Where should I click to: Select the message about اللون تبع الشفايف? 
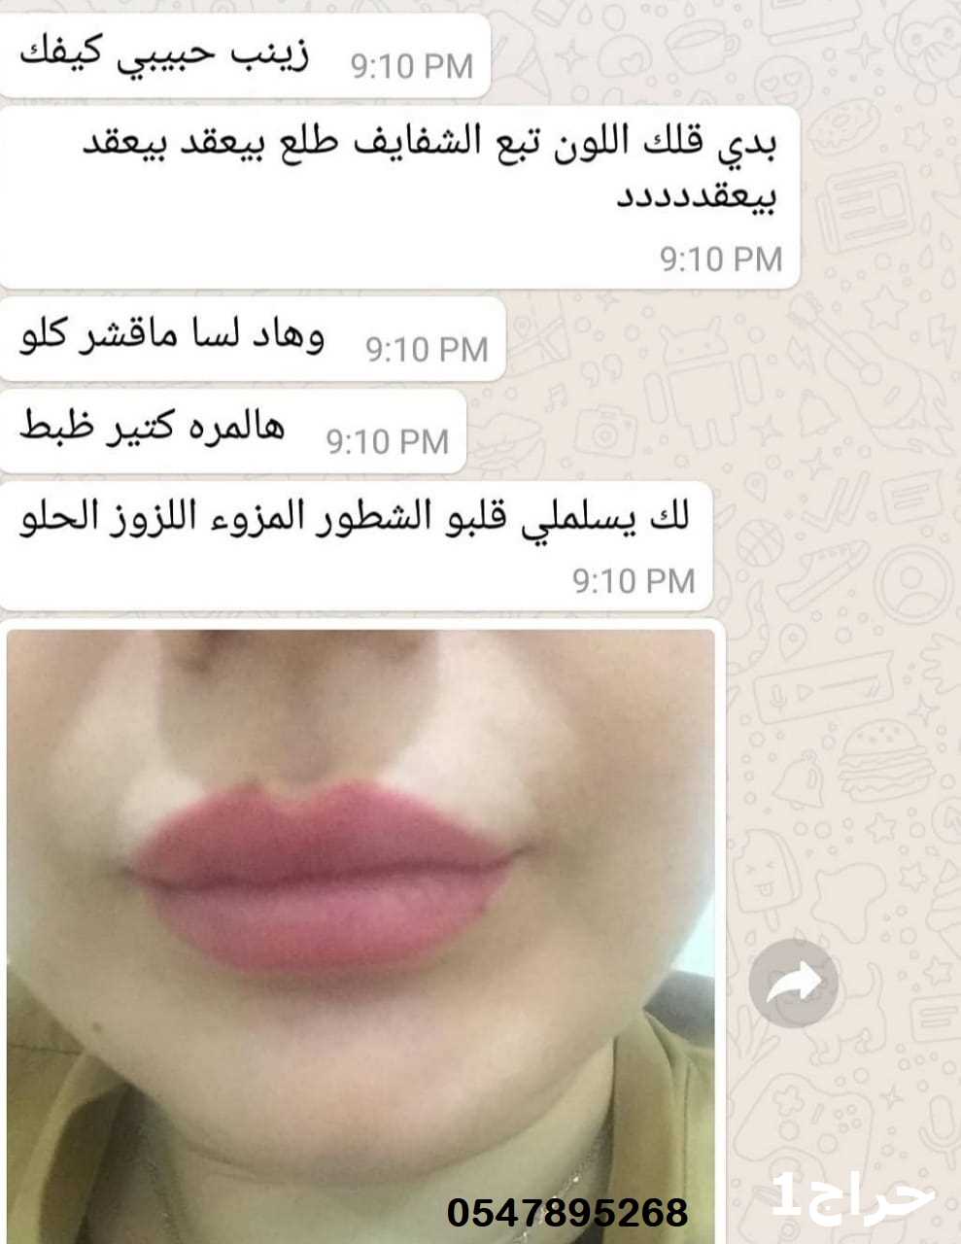pos(399,197)
